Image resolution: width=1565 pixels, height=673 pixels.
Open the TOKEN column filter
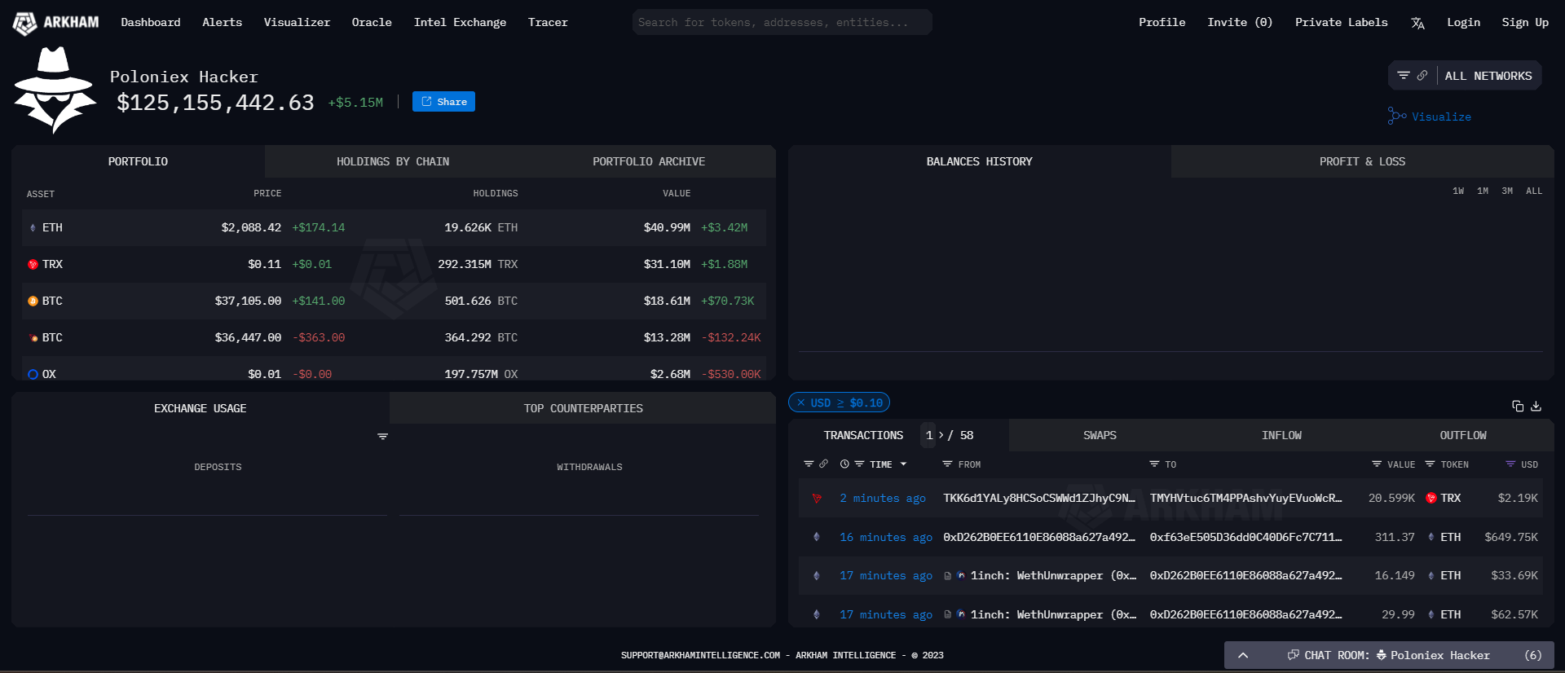pyautogui.click(x=1430, y=464)
